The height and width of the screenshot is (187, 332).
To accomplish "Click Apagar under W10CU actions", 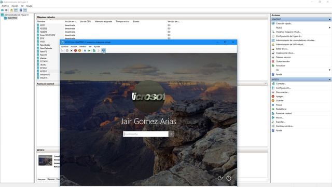I will click(280, 97).
